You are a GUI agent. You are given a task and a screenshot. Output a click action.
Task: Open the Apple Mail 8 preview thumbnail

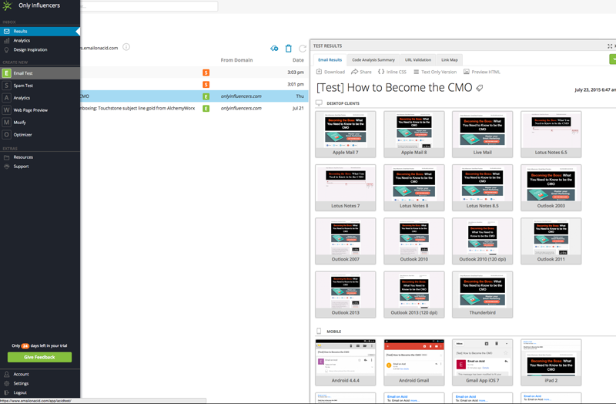414,134
